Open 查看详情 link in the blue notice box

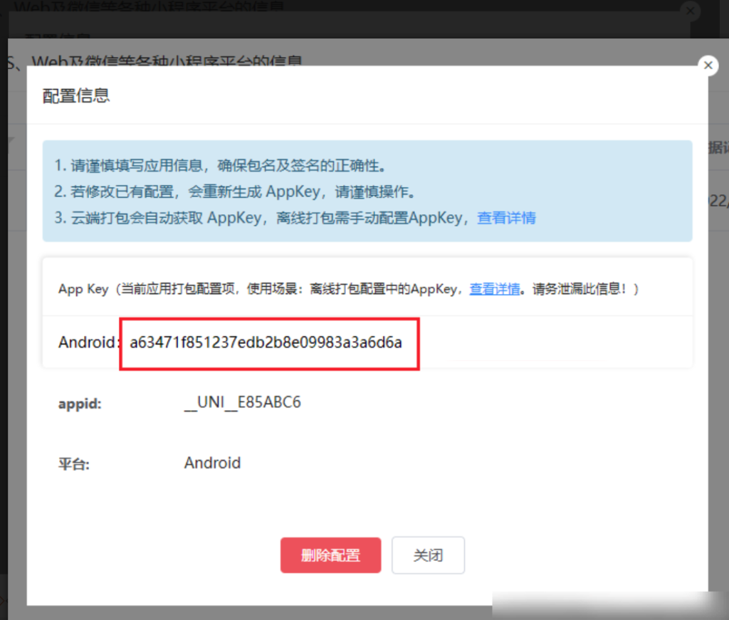coord(506,218)
